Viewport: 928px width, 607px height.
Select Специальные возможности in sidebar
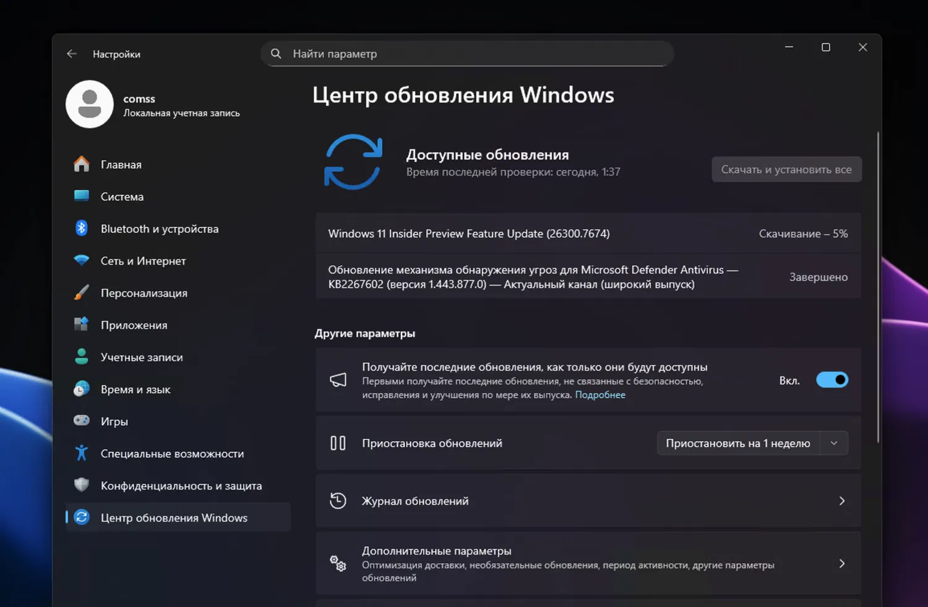(172, 453)
